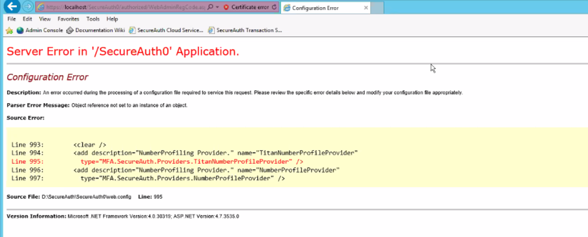The width and height of the screenshot is (588, 237).
Task: Click the 'Line 996:' NumberProfileProvider add entry
Action: pos(176,170)
